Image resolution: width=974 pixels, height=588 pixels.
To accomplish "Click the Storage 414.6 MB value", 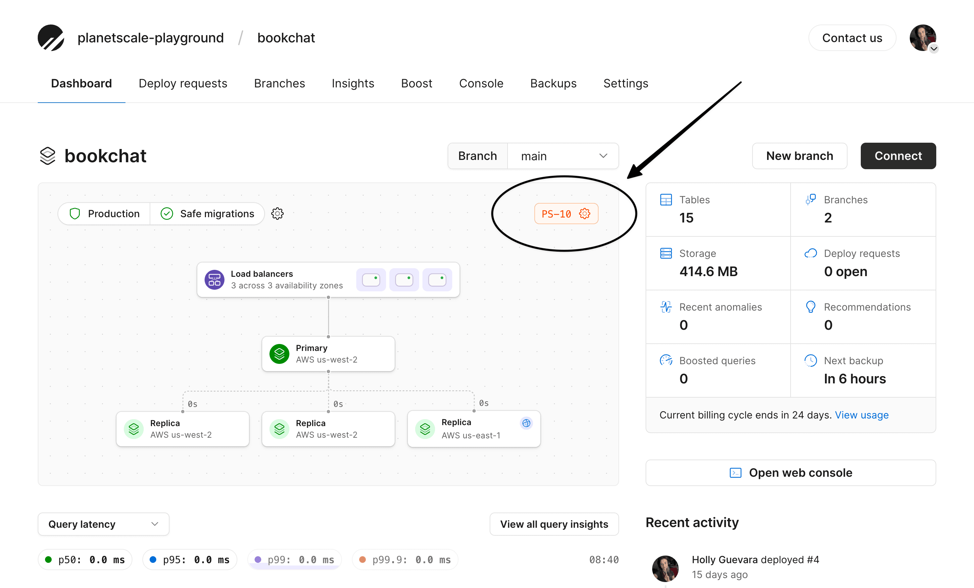I will tap(708, 271).
